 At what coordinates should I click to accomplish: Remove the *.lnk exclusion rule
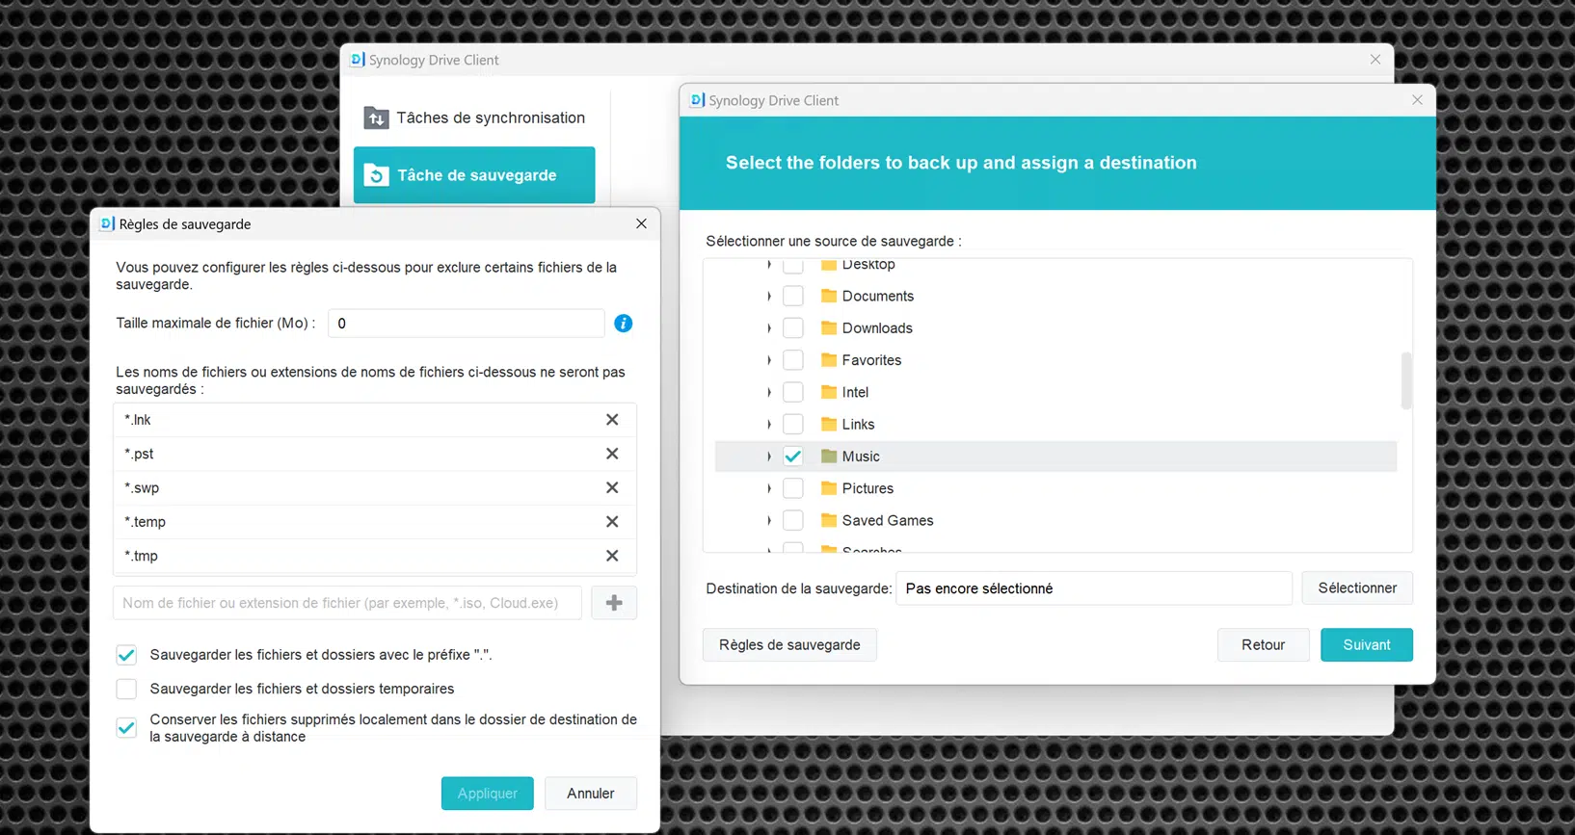612,420
